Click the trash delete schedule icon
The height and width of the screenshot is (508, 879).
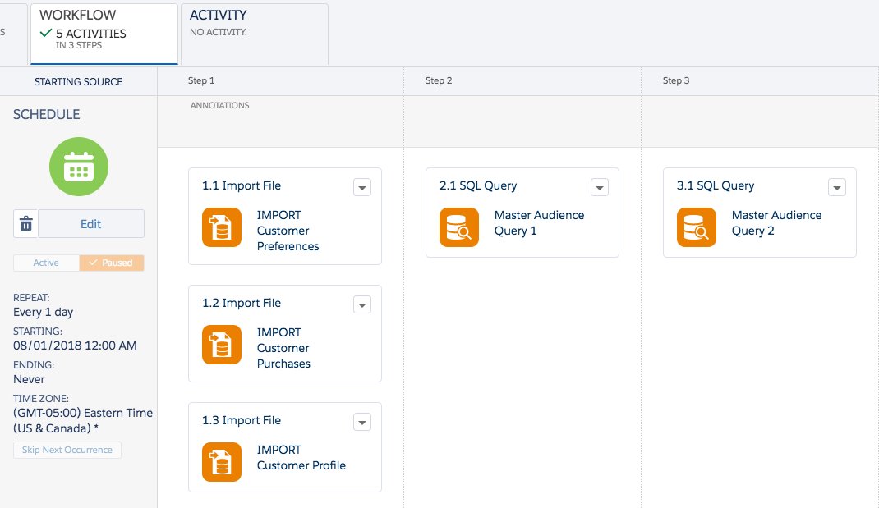coord(25,223)
